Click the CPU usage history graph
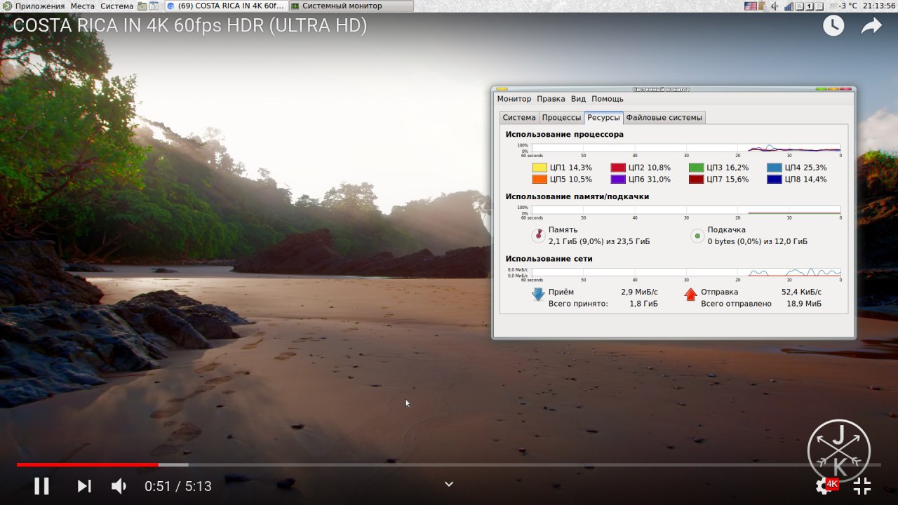The height and width of the screenshot is (505, 898). [686, 147]
